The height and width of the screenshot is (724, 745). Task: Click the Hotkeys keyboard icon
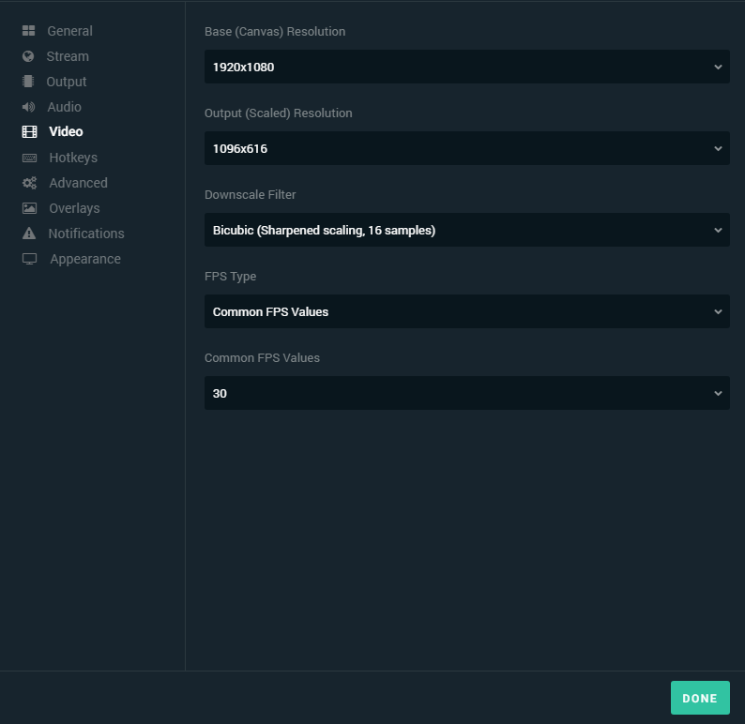click(29, 158)
